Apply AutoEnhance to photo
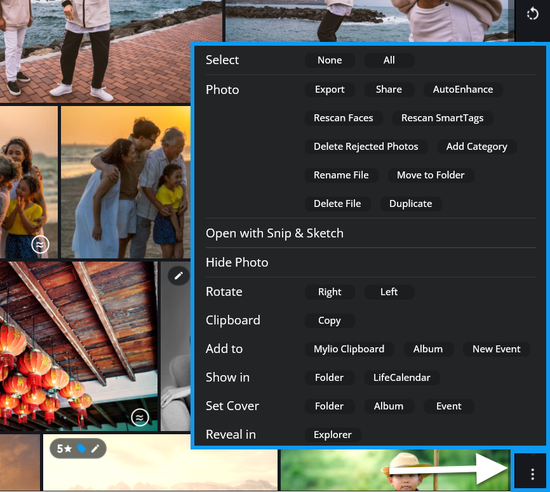 point(463,90)
